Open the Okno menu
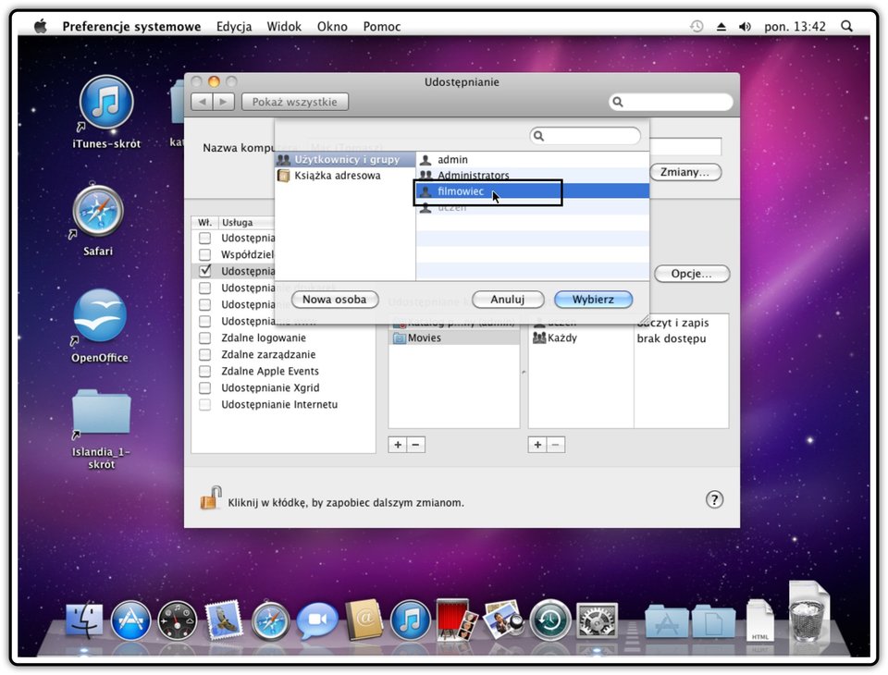Viewport: 888px width, 675px height. click(332, 27)
